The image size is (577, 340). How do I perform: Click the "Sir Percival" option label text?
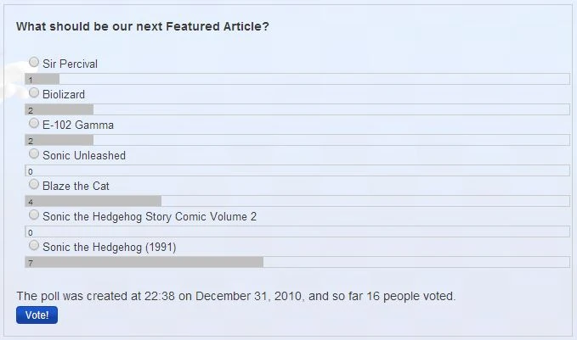pyautogui.click(x=70, y=64)
